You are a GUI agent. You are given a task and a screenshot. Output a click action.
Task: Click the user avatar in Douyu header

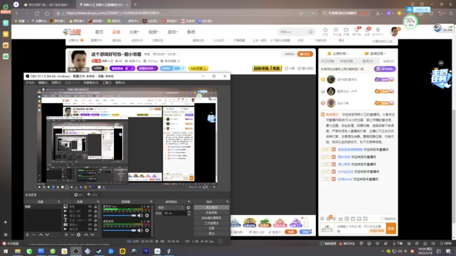pyautogui.click(x=394, y=32)
